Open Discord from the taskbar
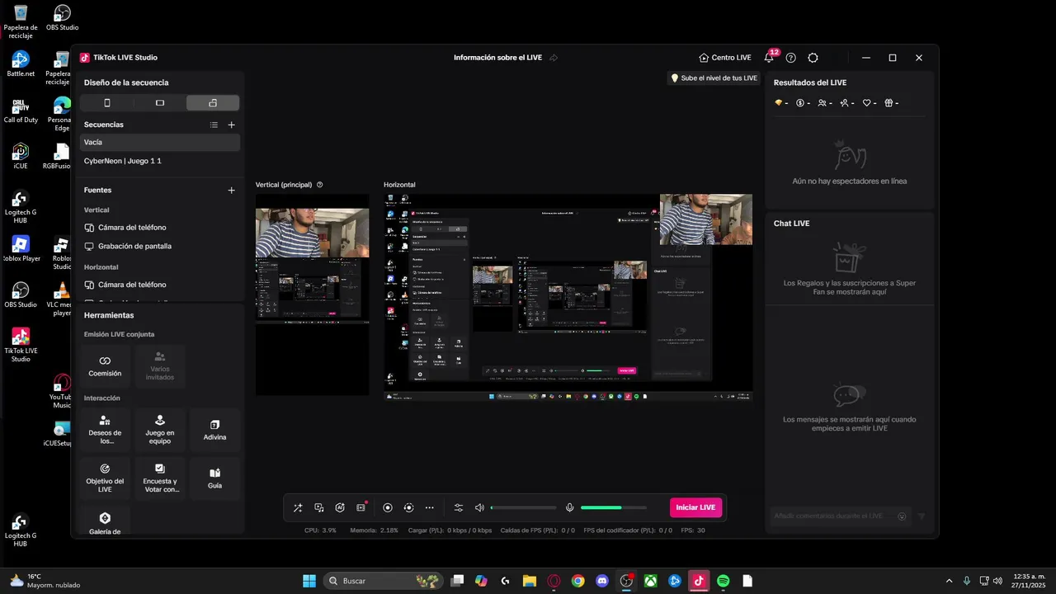The width and height of the screenshot is (1056, 594). point(602,581)
